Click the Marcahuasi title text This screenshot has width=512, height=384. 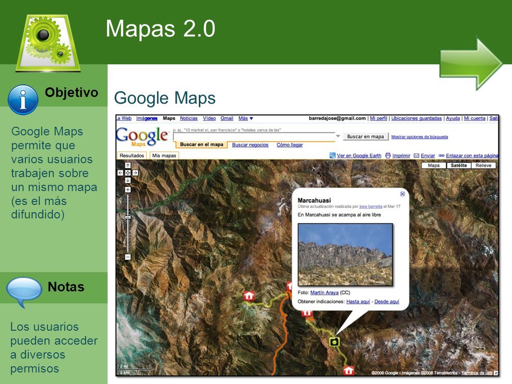[x=314, y=200]
